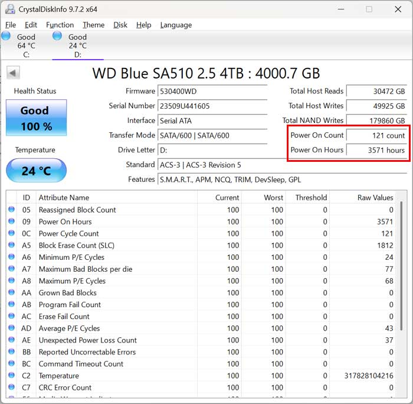Image resolution: width=413 pixels, height=404 pixels.
Task: Select the Power Cycle Count attribute name
Action: (69, 234)
